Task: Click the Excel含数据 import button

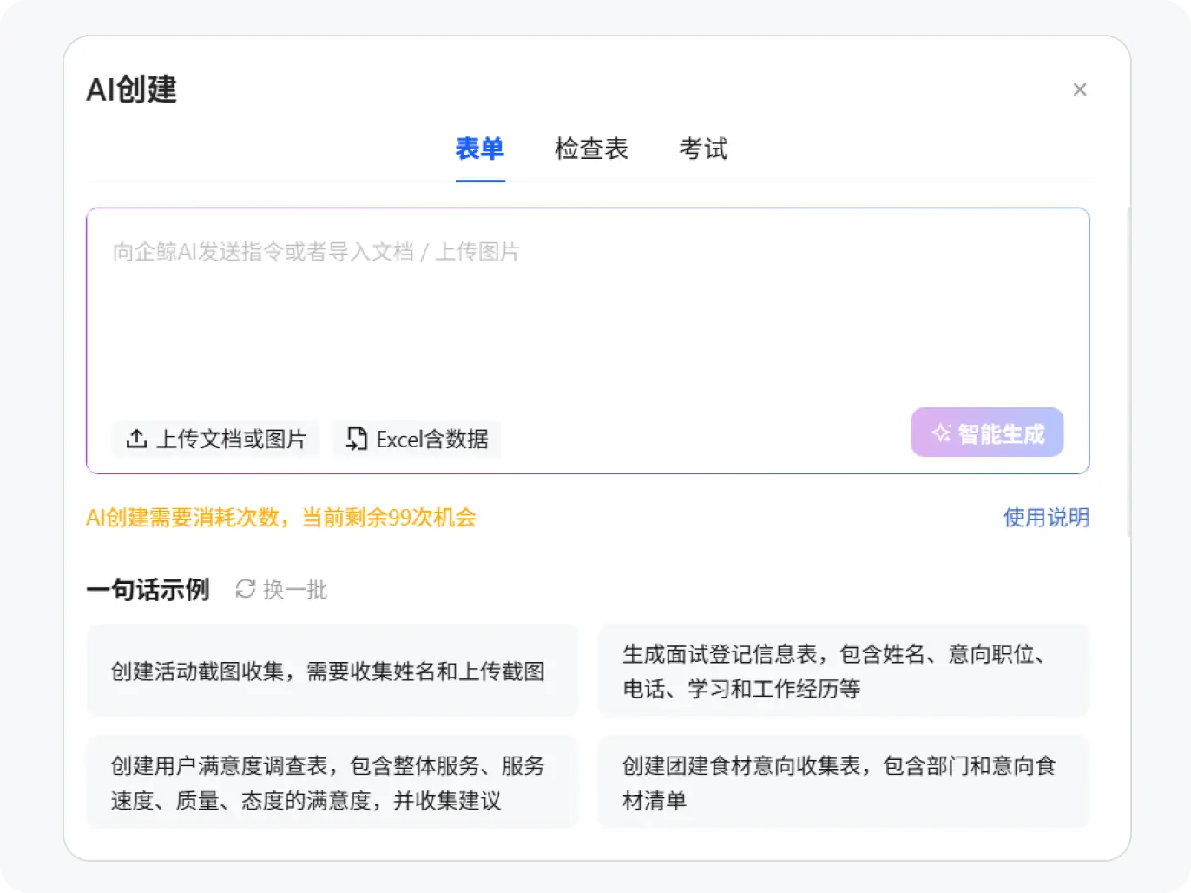Action: pyautogui.click(x=417, y=439)
